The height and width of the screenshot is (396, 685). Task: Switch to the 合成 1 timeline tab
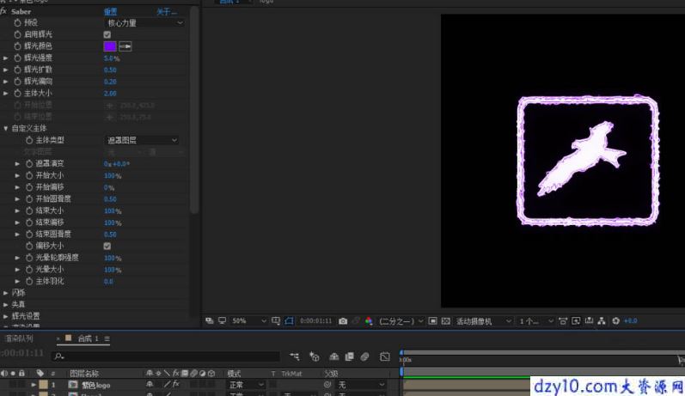coord(88,338)
